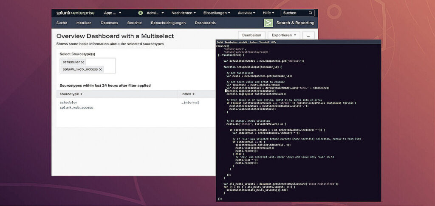Sort table by index column

tap(188, 94)
